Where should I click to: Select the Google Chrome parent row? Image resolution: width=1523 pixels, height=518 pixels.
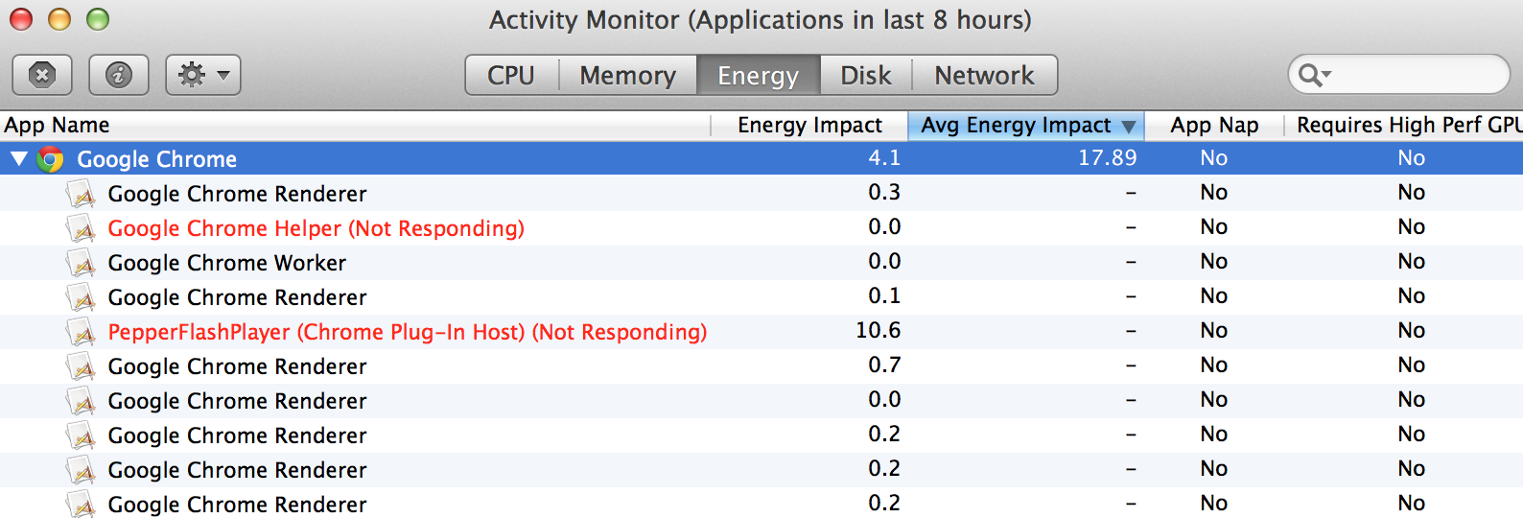click(x=761, y=158)
